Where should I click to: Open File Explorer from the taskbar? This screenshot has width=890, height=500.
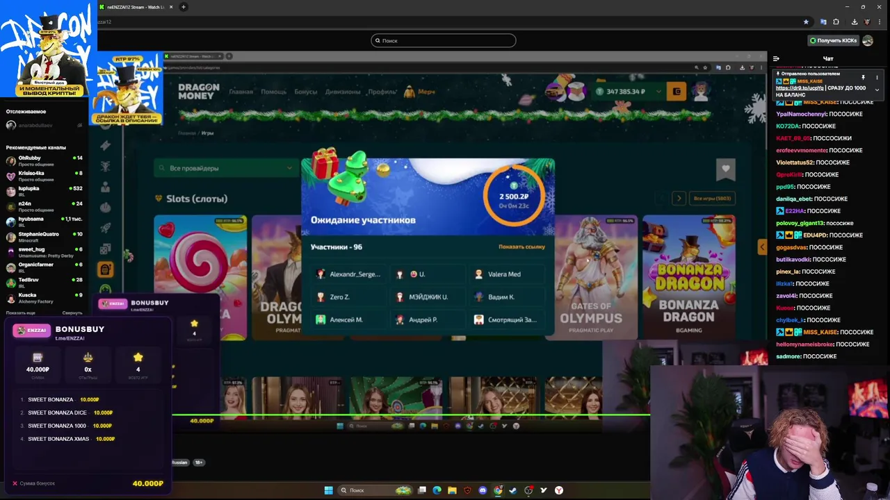click(x=452, y=490)
